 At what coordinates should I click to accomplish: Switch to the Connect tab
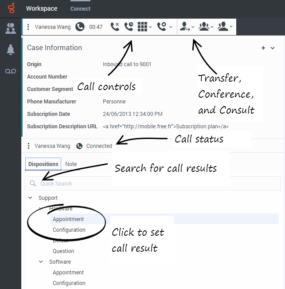tap(80, 9)
